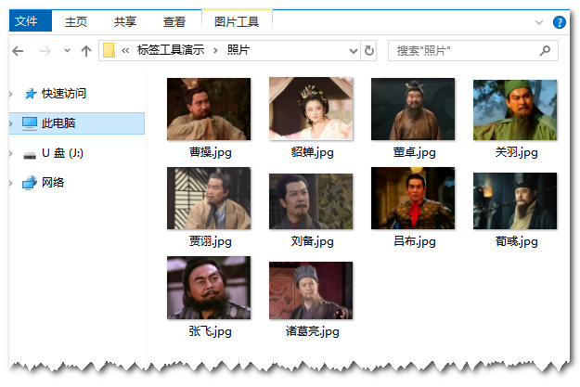Click 照片 in the address path
Screen dimensions: 580x387
click(x=238, y=49)
